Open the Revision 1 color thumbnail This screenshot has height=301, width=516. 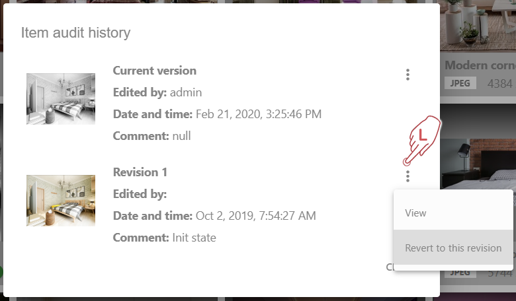(61, 201)
